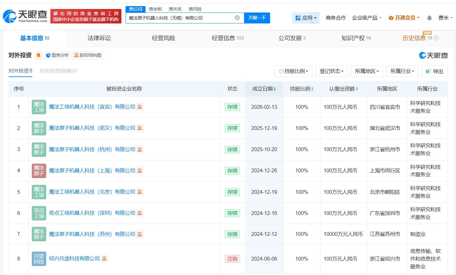Screen dimensions: 456x275
Task: Open the 股权结构图 equity structure chart
Action: [88, 55]
